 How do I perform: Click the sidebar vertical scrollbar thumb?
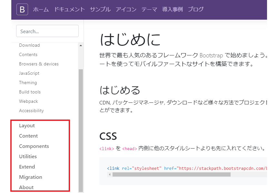click(x=81, y=131)
